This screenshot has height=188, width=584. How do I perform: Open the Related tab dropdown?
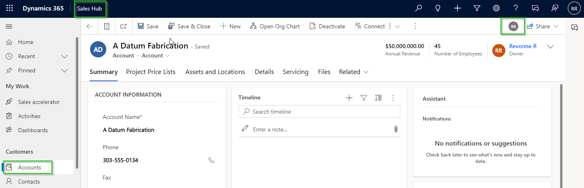click(x=354, y=72)
